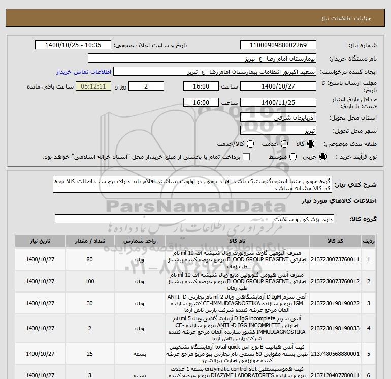Click the price validity date 1400/11/25 field
This screenshot has height=379, width=391.
pos(278,102)
